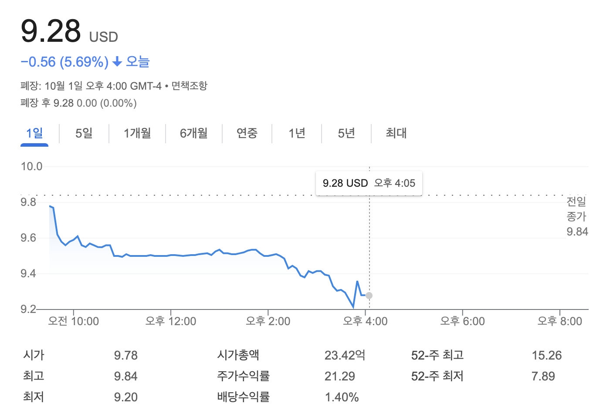Screen dimensions: 610x417
Task: Click the 9.28 USD chart tooltip
Action: (x=369, y=183)
